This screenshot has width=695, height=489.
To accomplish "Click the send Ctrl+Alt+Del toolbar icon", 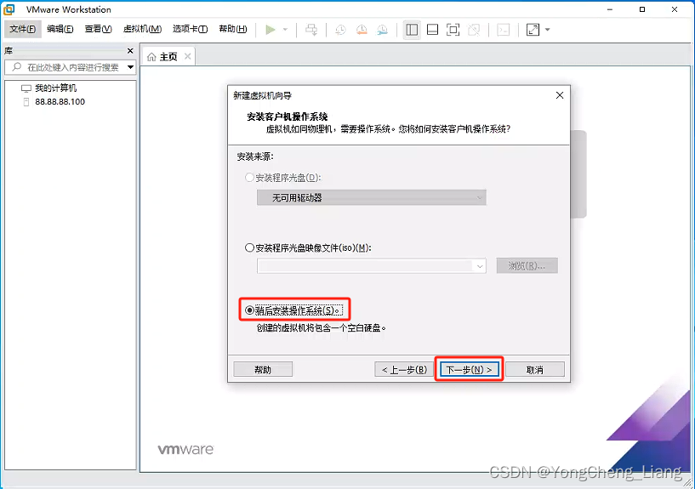I will click(311, 30).
